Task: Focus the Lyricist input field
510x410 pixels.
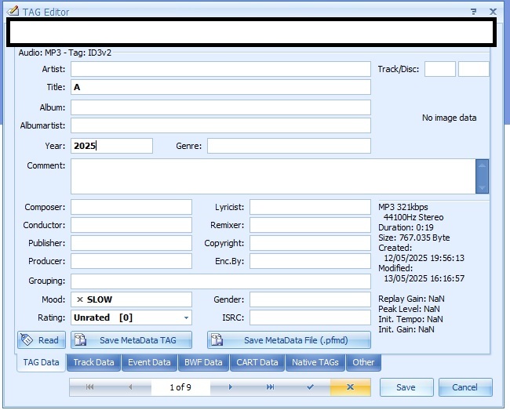Action: (310, 207)
